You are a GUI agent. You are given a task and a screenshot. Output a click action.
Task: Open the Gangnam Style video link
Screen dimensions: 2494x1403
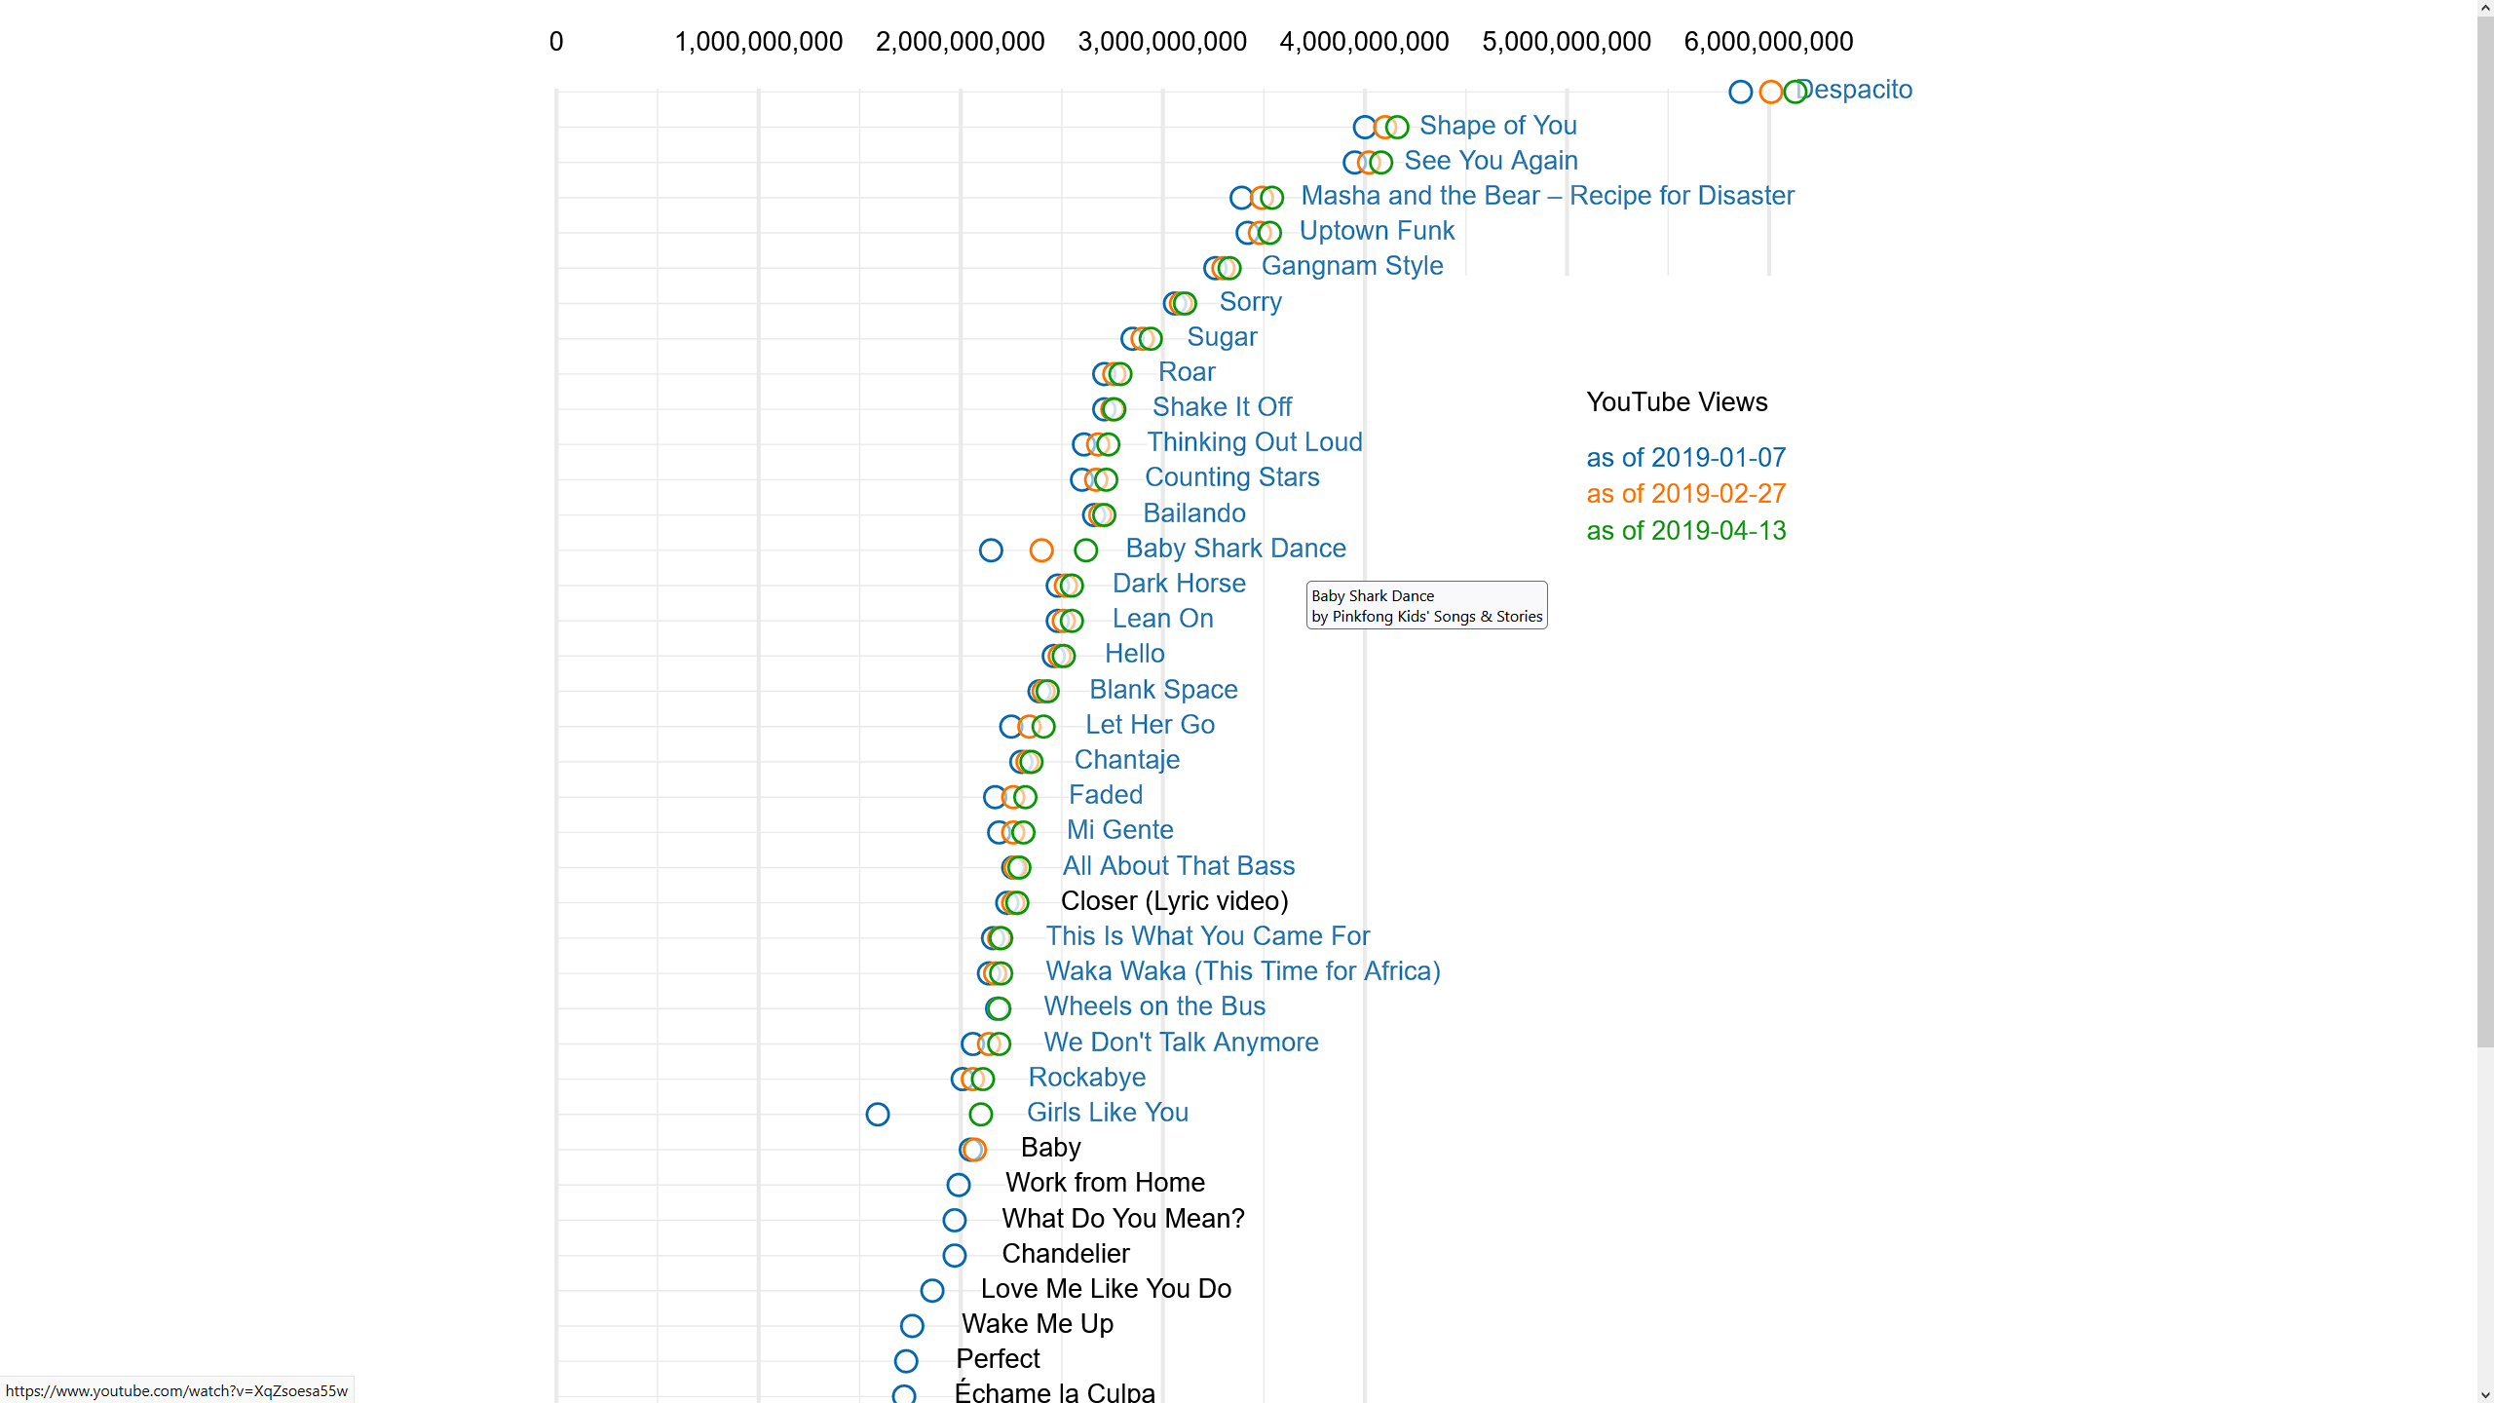[x=1351, y=266]
